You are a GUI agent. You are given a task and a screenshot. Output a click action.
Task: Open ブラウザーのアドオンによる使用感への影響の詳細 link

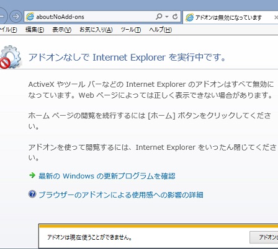point(121,194)
